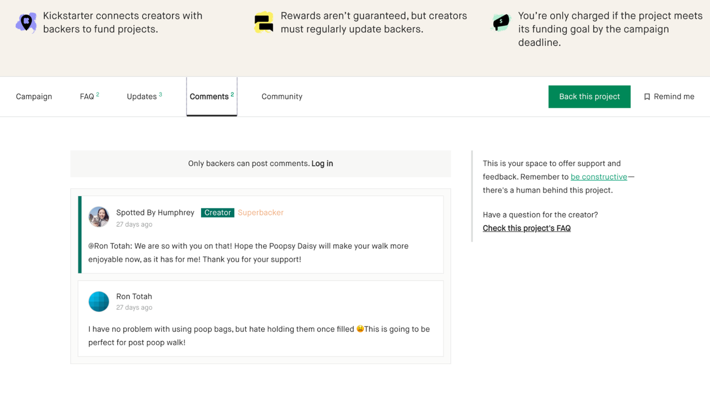Click the green Creator badge

(x=217, y=213)
